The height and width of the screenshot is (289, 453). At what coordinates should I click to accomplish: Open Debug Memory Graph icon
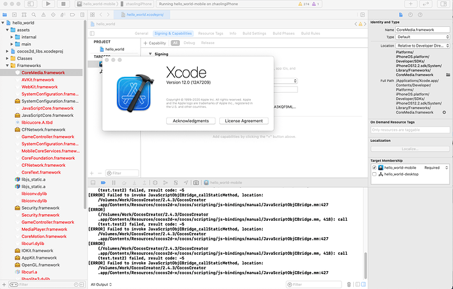(165, 183)
